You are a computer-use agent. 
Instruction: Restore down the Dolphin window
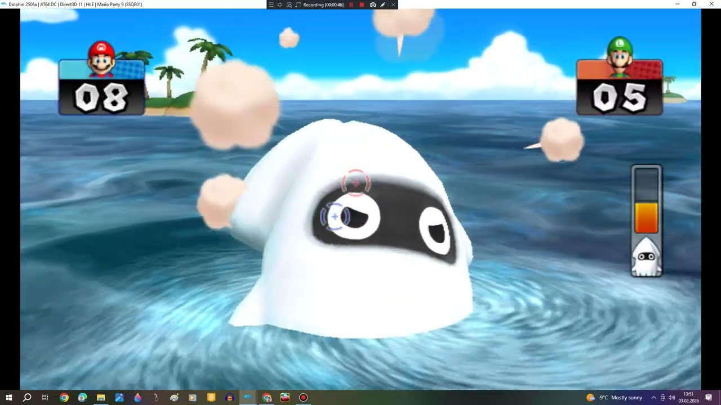tap(694, 4)
